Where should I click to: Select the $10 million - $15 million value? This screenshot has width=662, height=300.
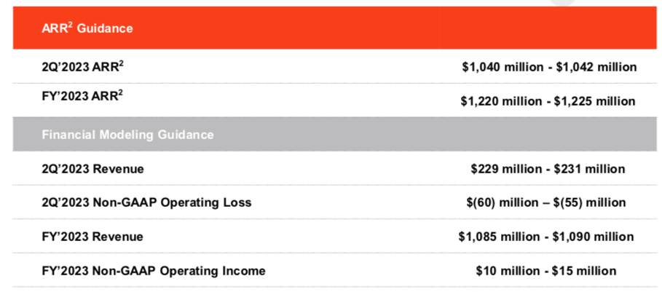[546, 271]
